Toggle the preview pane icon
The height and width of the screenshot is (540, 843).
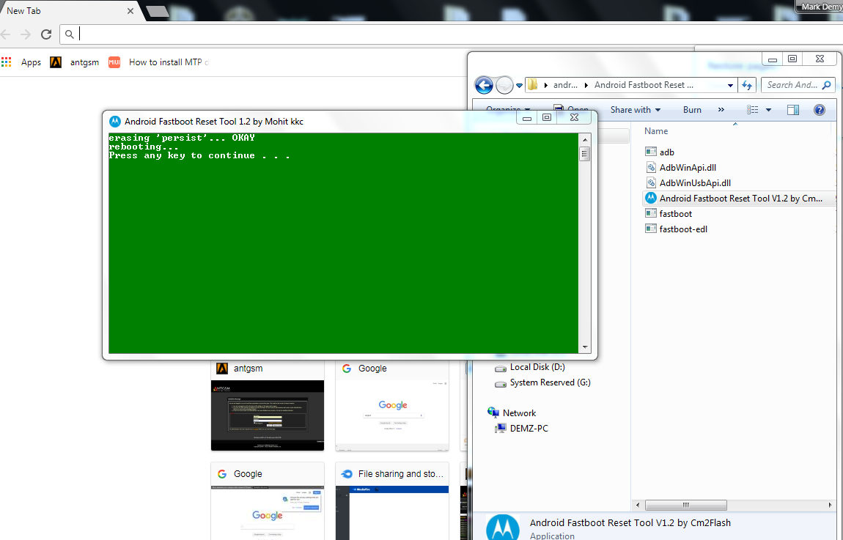pyautogui.click(x=793, y=110)
